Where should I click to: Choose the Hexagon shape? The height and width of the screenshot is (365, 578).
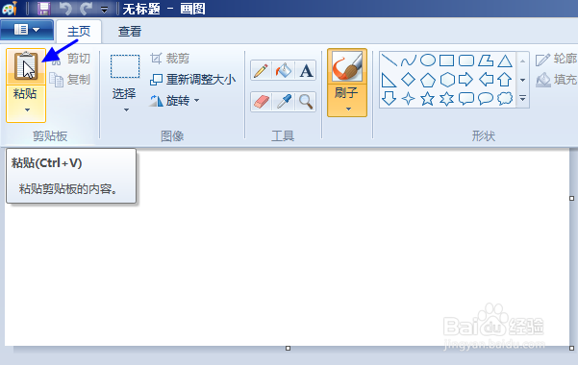pos(447,80)
